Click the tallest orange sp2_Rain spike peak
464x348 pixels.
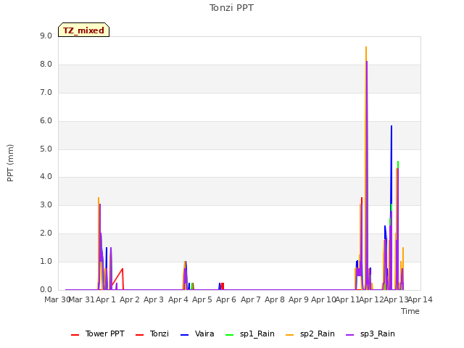coord(366,47)
